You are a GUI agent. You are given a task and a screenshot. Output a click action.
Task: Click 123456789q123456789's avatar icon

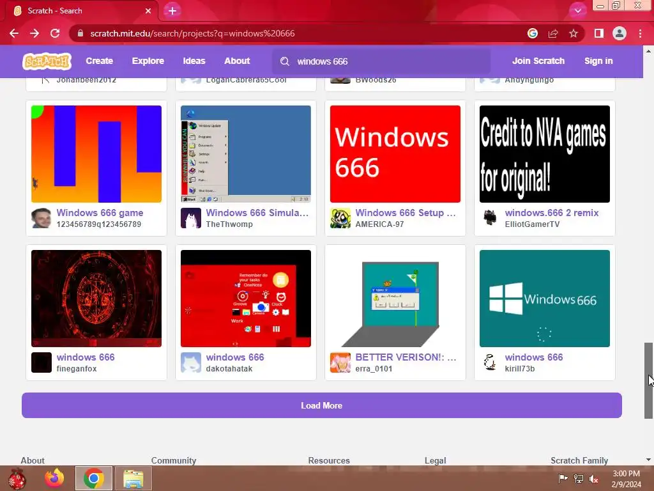coord(42,218)
